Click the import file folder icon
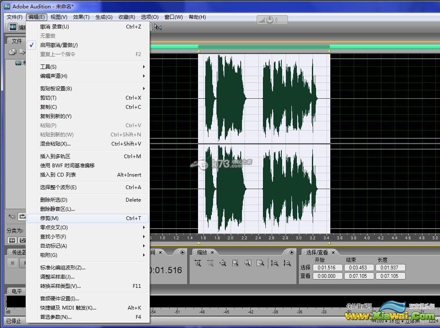This screenshot has height=328, width=440. coord(12,52)
